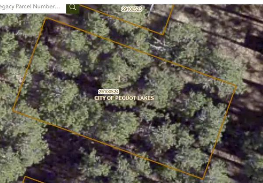Click the southeast boundary line of parcel 29100524

[x=220, y=132]
